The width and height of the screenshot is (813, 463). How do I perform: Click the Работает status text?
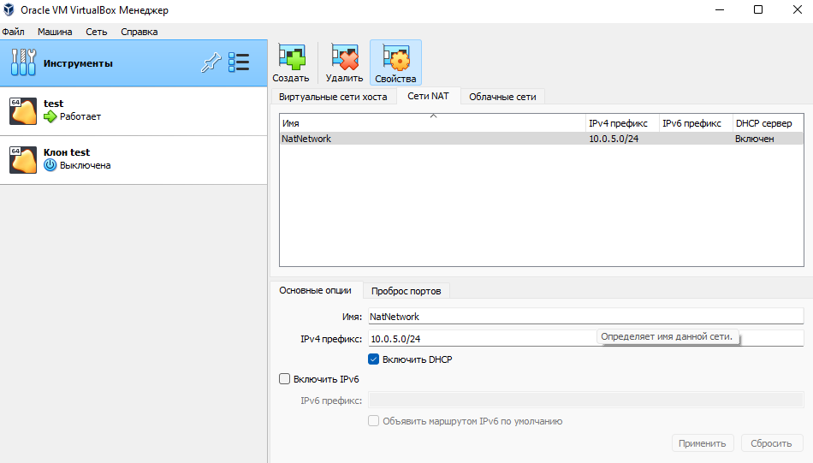coord(80,116)
